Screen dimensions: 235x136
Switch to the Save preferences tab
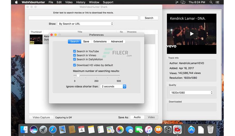(86, 42)
